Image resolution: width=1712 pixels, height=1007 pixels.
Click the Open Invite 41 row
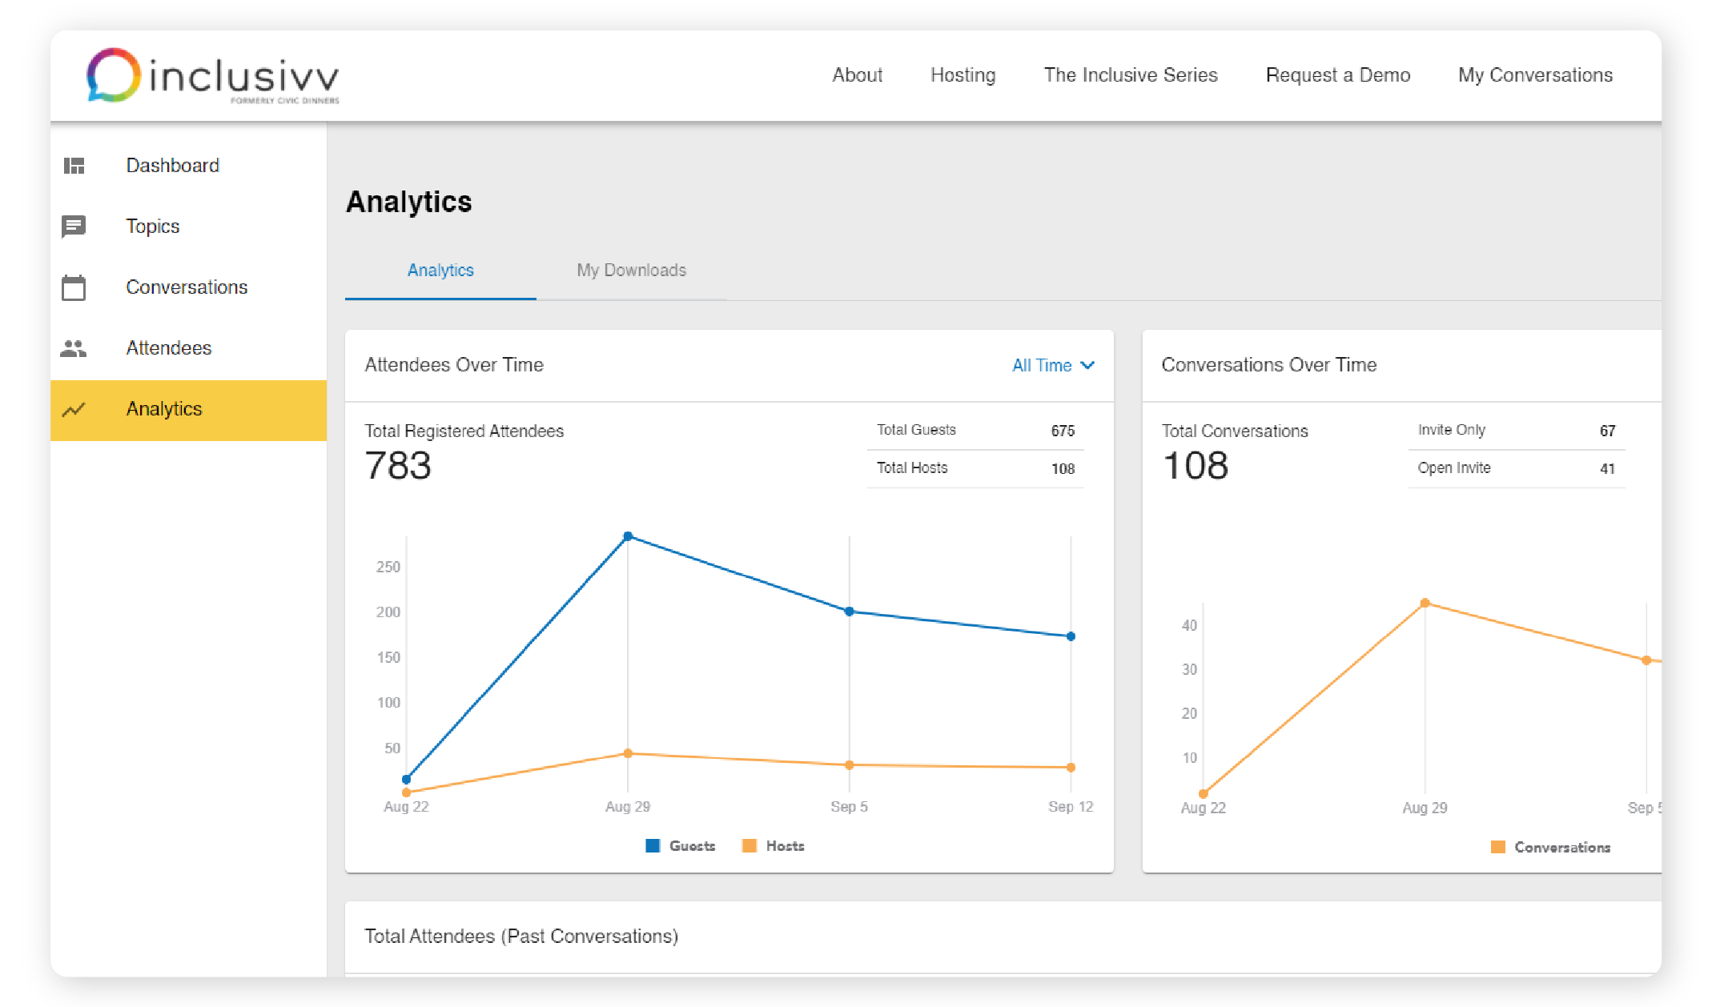coord(1516,469)
